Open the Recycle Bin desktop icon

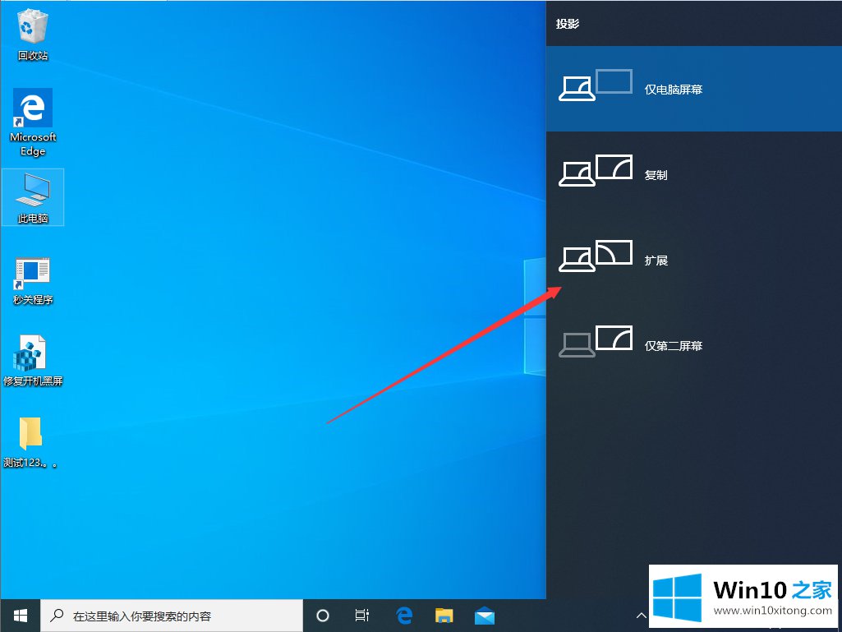(33, 35)
